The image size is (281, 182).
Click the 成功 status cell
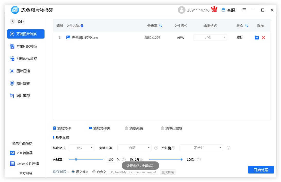(240, 38)
